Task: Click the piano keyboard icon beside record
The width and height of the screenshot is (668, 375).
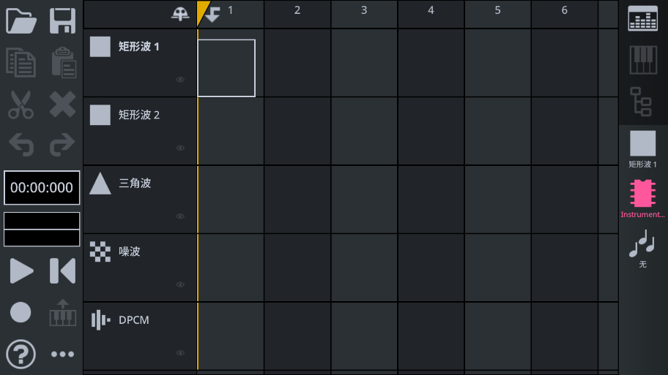Action: tap(62, 313)
